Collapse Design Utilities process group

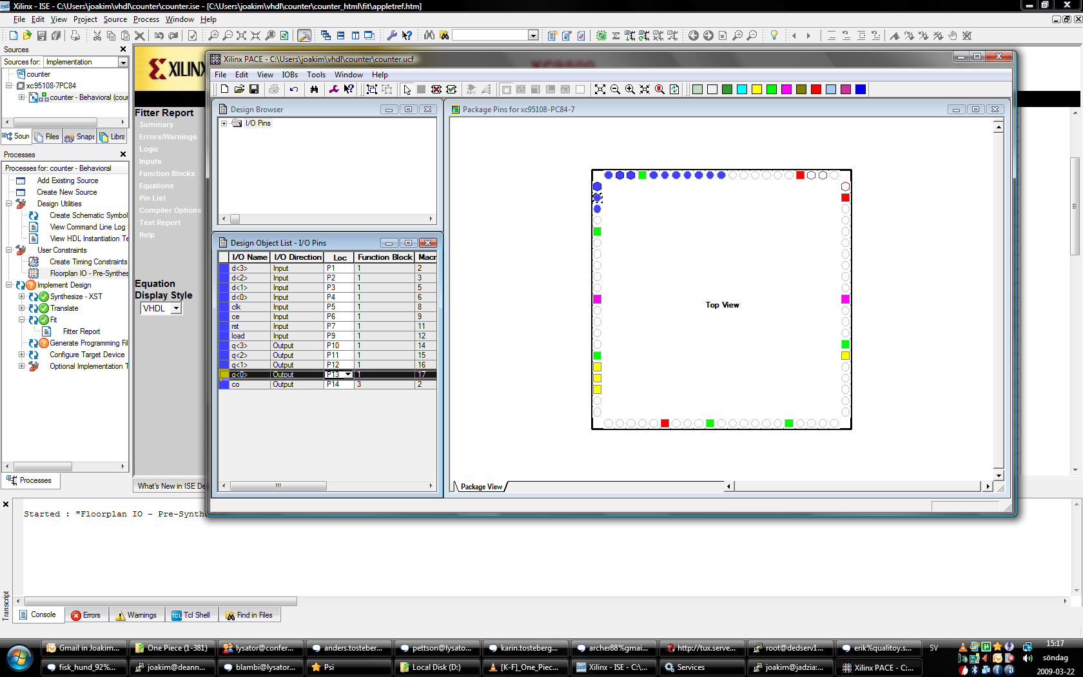pos(9,204)
